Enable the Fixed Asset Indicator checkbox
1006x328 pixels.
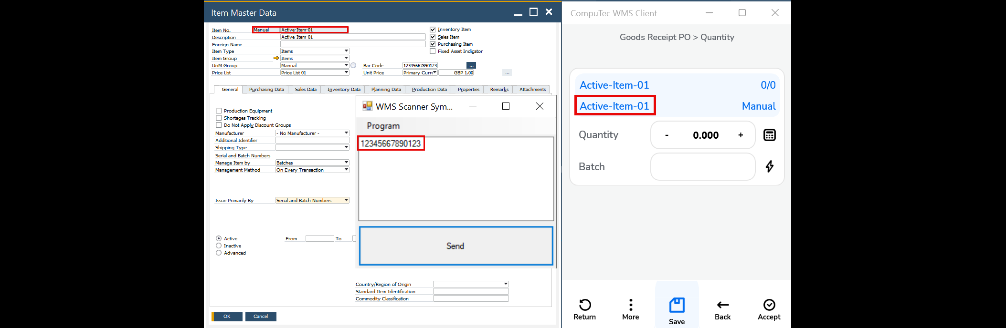(x=433, y=51)
